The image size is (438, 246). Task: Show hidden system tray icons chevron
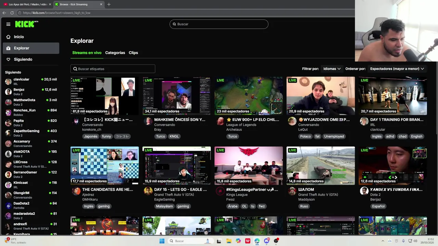383,241
